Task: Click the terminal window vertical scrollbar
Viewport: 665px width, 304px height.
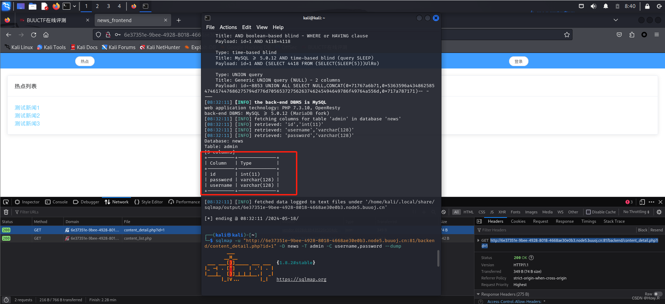Action: [x=438, y=258]
